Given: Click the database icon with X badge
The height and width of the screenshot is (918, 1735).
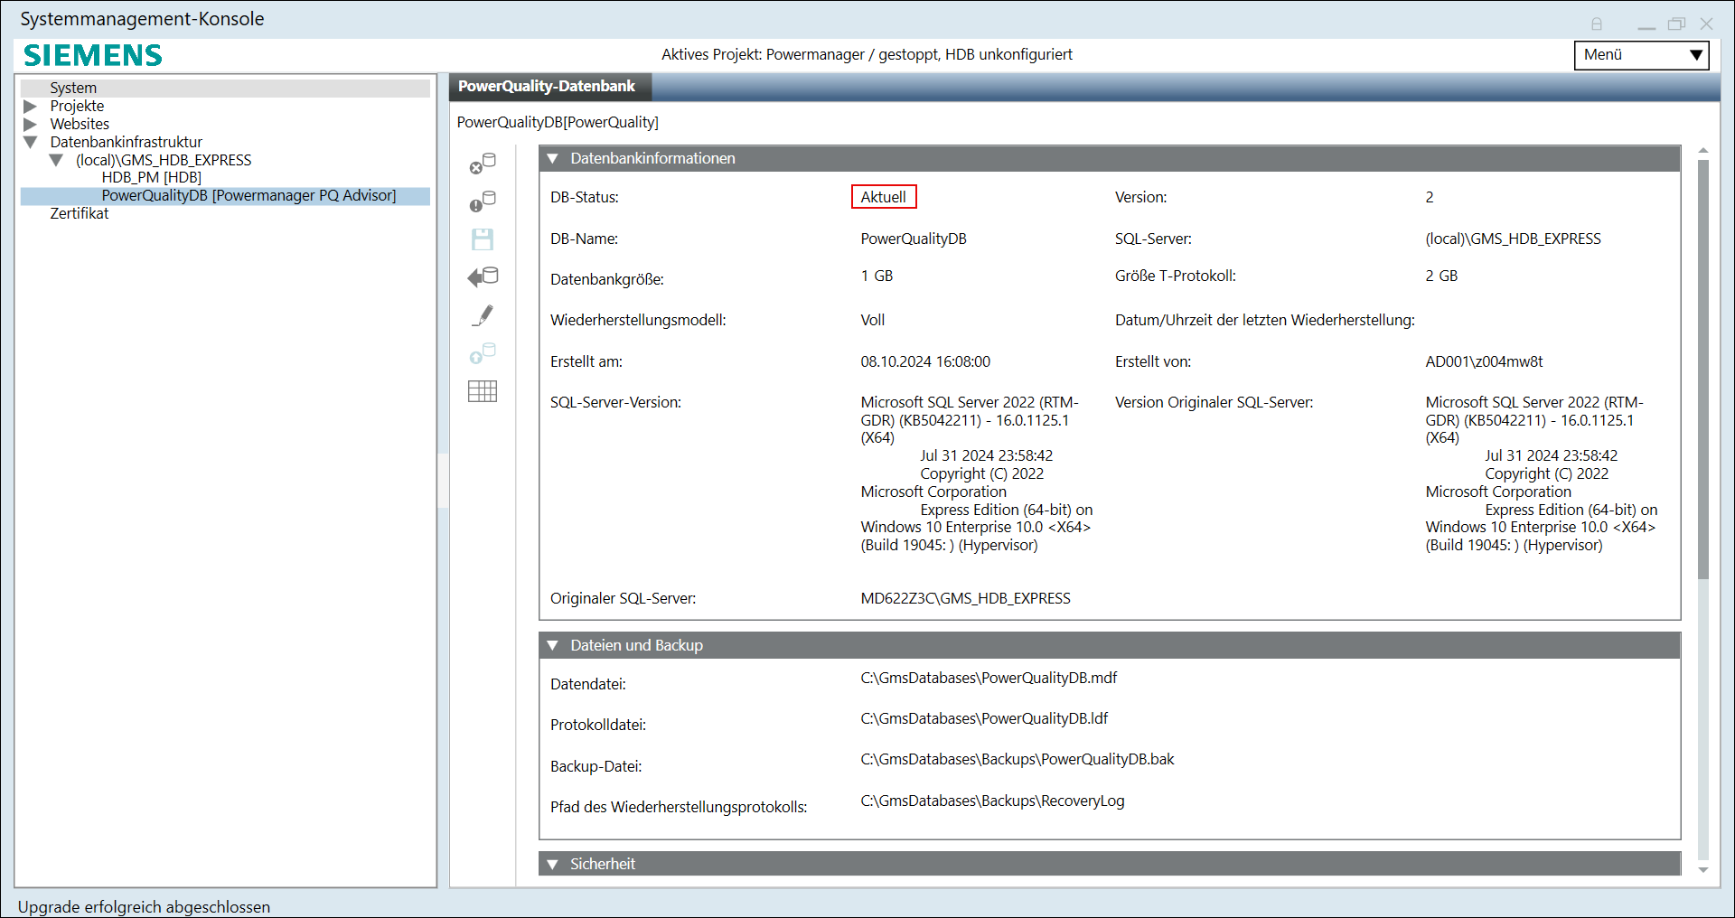Looking at the screenshot, I should [483, 164].
